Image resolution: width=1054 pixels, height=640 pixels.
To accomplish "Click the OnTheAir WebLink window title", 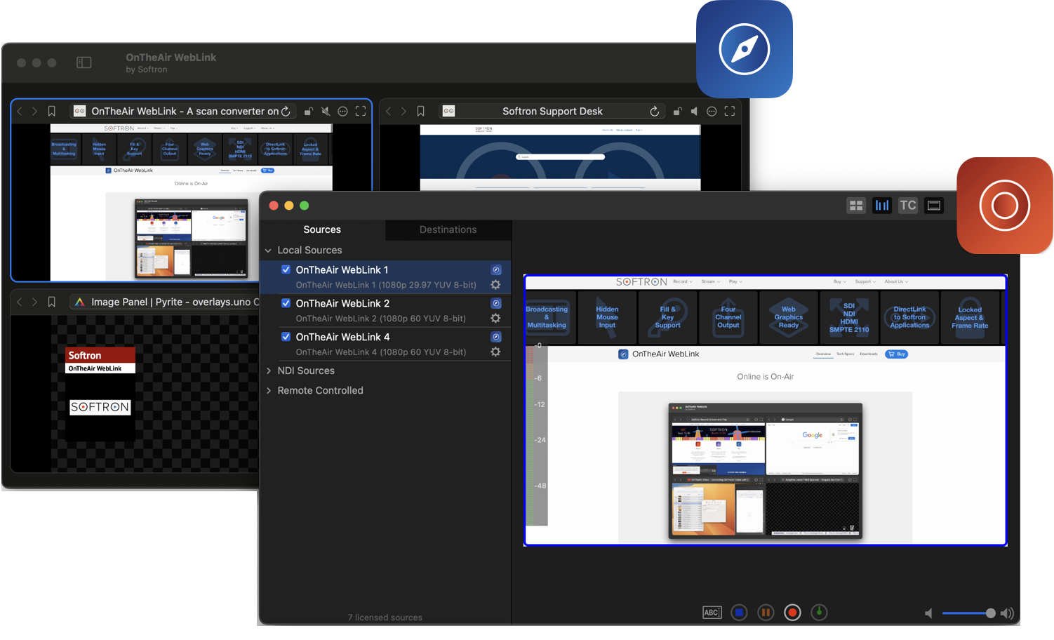I will coord(171,58).
